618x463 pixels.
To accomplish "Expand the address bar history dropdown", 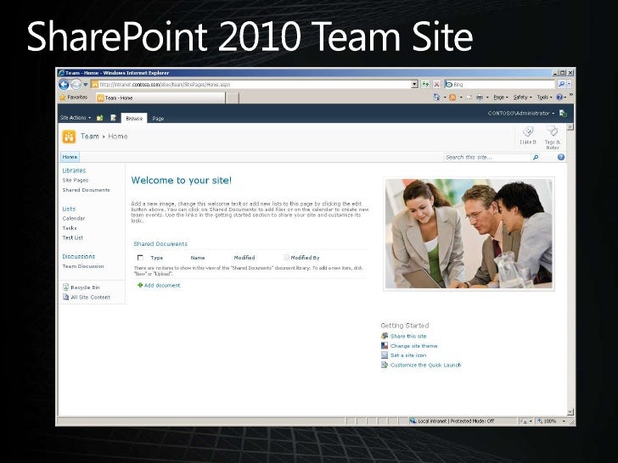I will 414,84.
